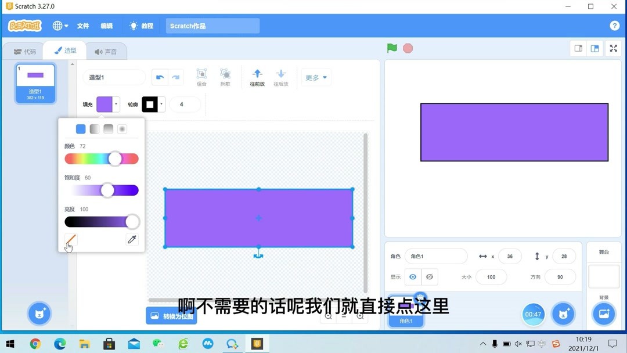Image resolution: width=627 pixels, height=353 pixels.
Task: Bring shape forward with 往前放 icon
Action: coord(257,76)
